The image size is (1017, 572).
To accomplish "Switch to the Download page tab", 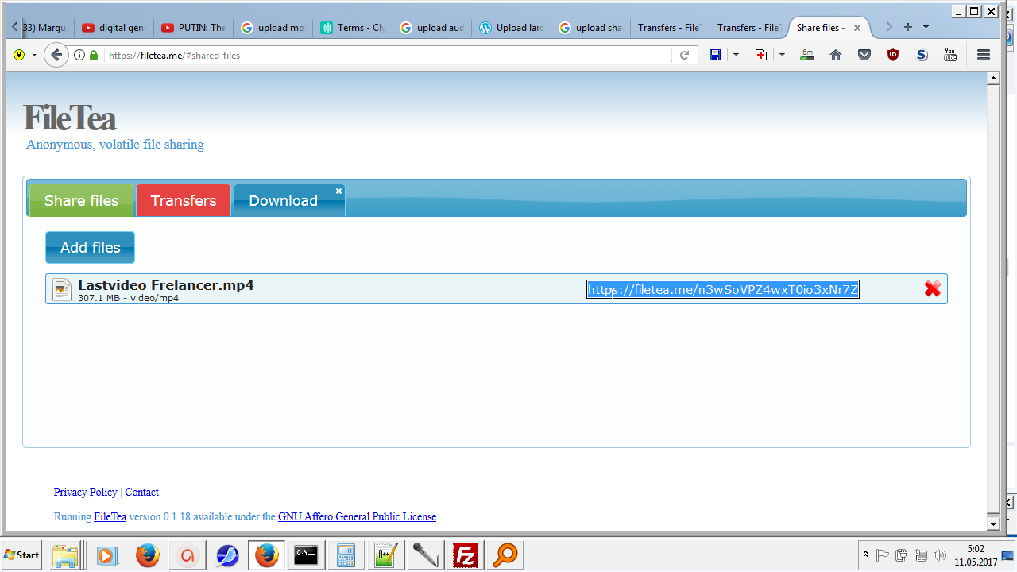I will pos(284,200).
